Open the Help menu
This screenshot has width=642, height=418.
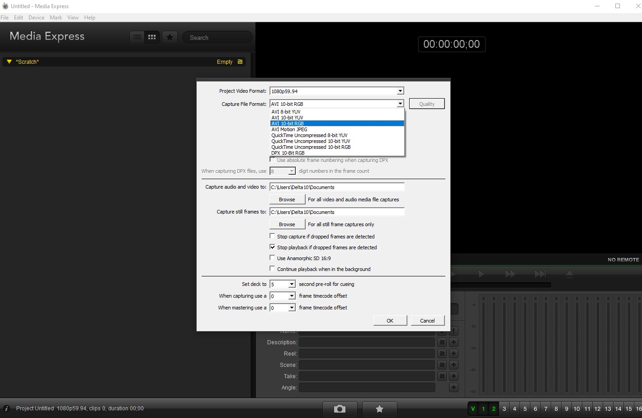pos(90,18)
